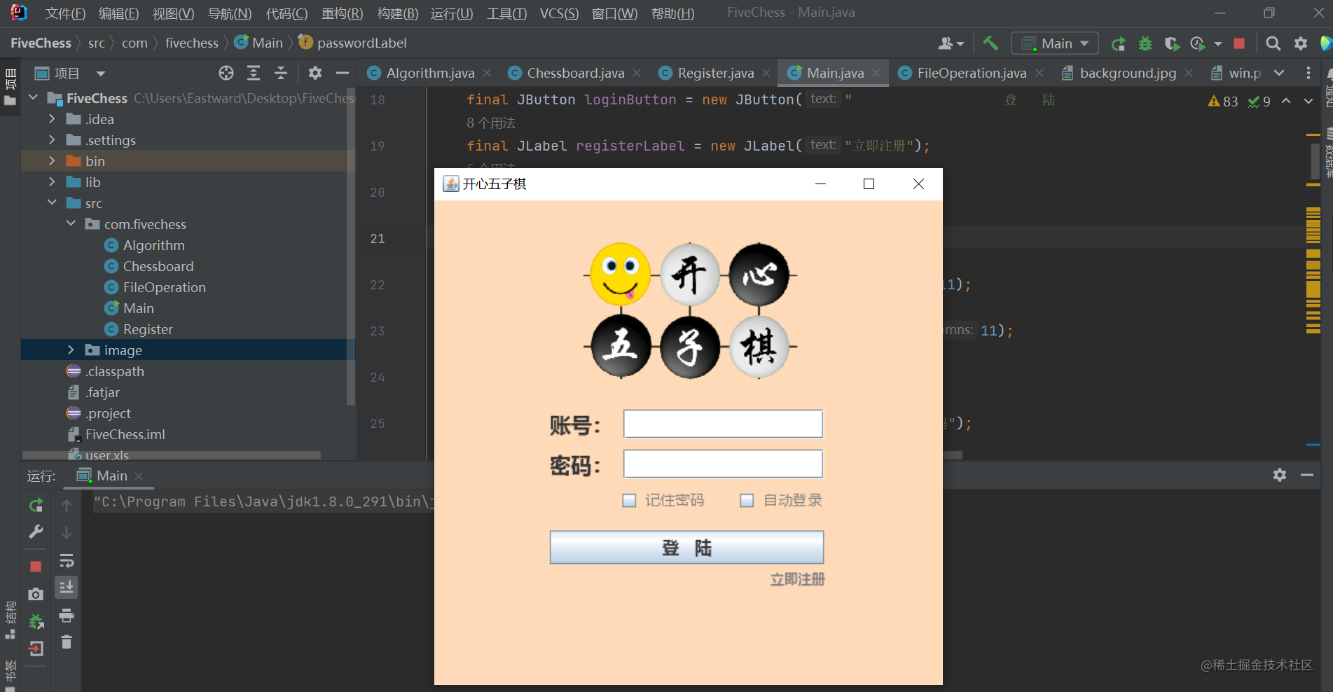Select FileOperation class in project tree

click(x=164, y=287)
